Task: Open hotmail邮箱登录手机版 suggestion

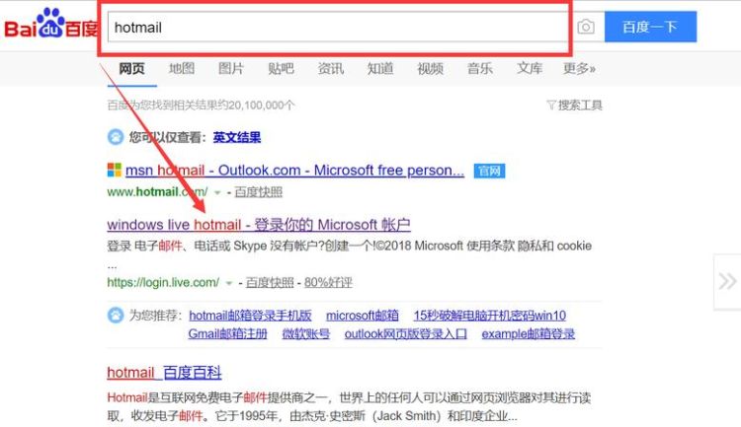Action: coord(251,316)
